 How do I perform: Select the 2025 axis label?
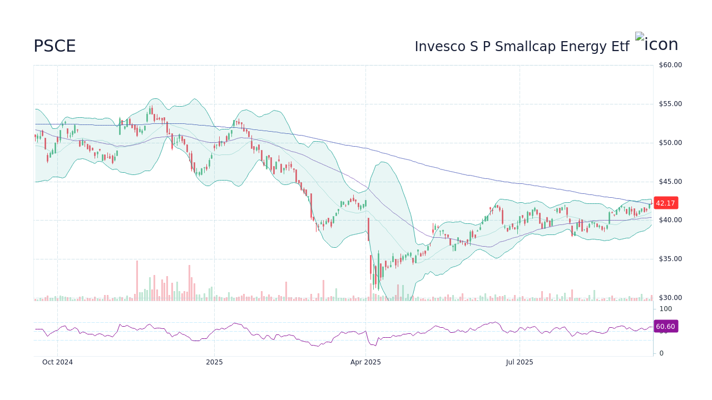tap(214, 362)
